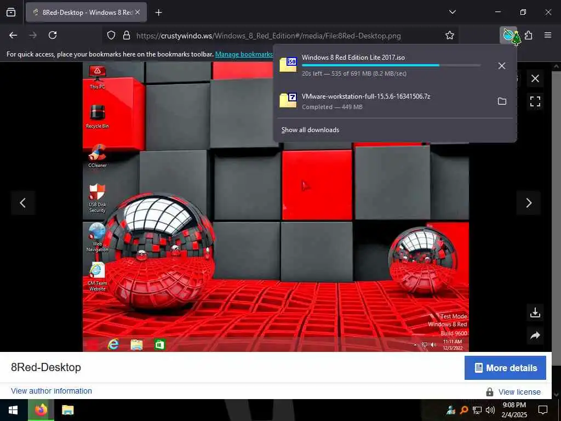The image size is (561, 421).
Task: Click the site security padlock icon
Action: tap(127, 36)
